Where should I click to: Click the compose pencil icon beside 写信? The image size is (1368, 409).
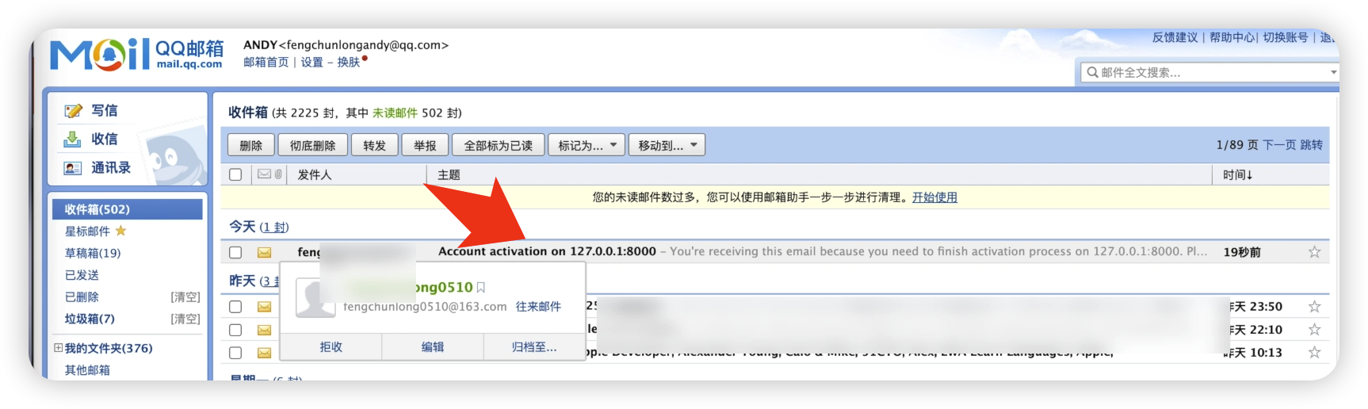click(x=73, y=111)
